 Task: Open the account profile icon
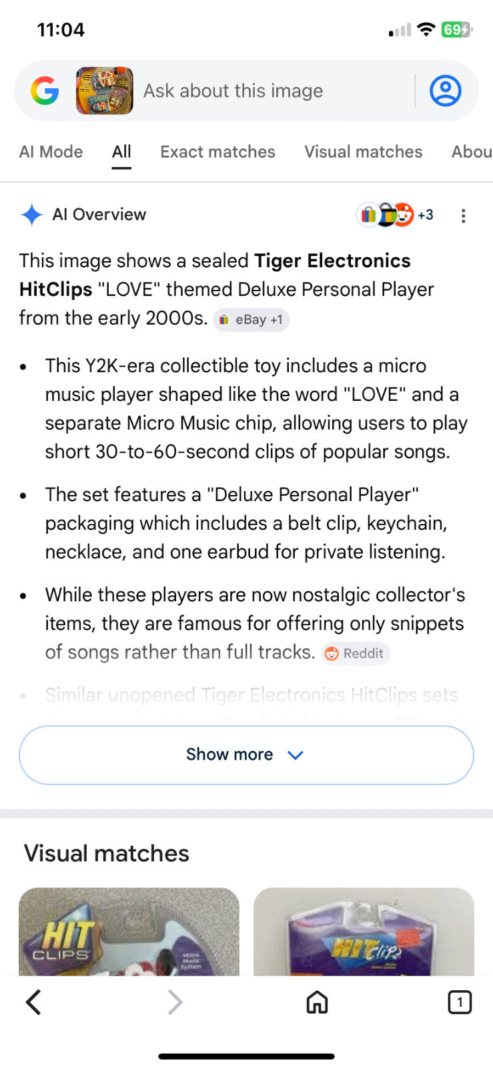coord(446,91)
